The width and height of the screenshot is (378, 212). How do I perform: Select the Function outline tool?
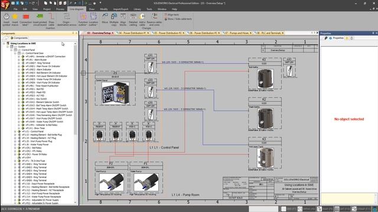point(83,19)
